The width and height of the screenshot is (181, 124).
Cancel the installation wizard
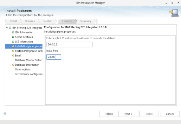coord(170,114)
